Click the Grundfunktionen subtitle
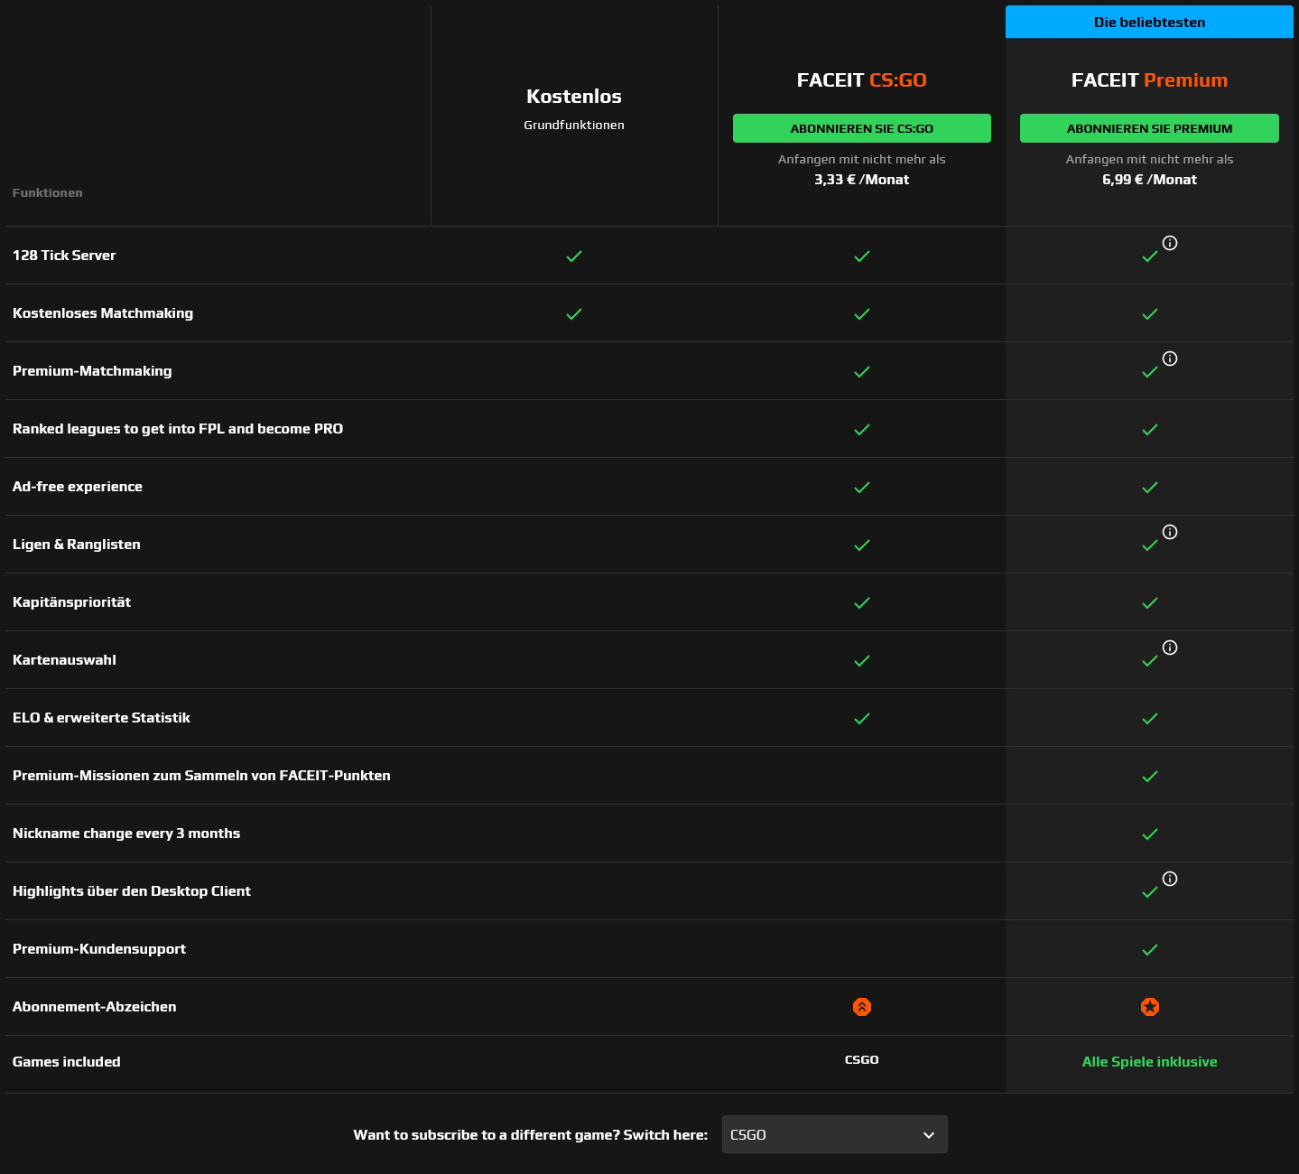This screenshot has width=1299, height=1174. click(574, 126)
